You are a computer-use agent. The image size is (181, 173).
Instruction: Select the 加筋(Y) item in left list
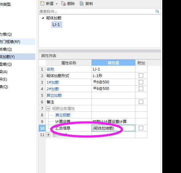pos(18,57)
